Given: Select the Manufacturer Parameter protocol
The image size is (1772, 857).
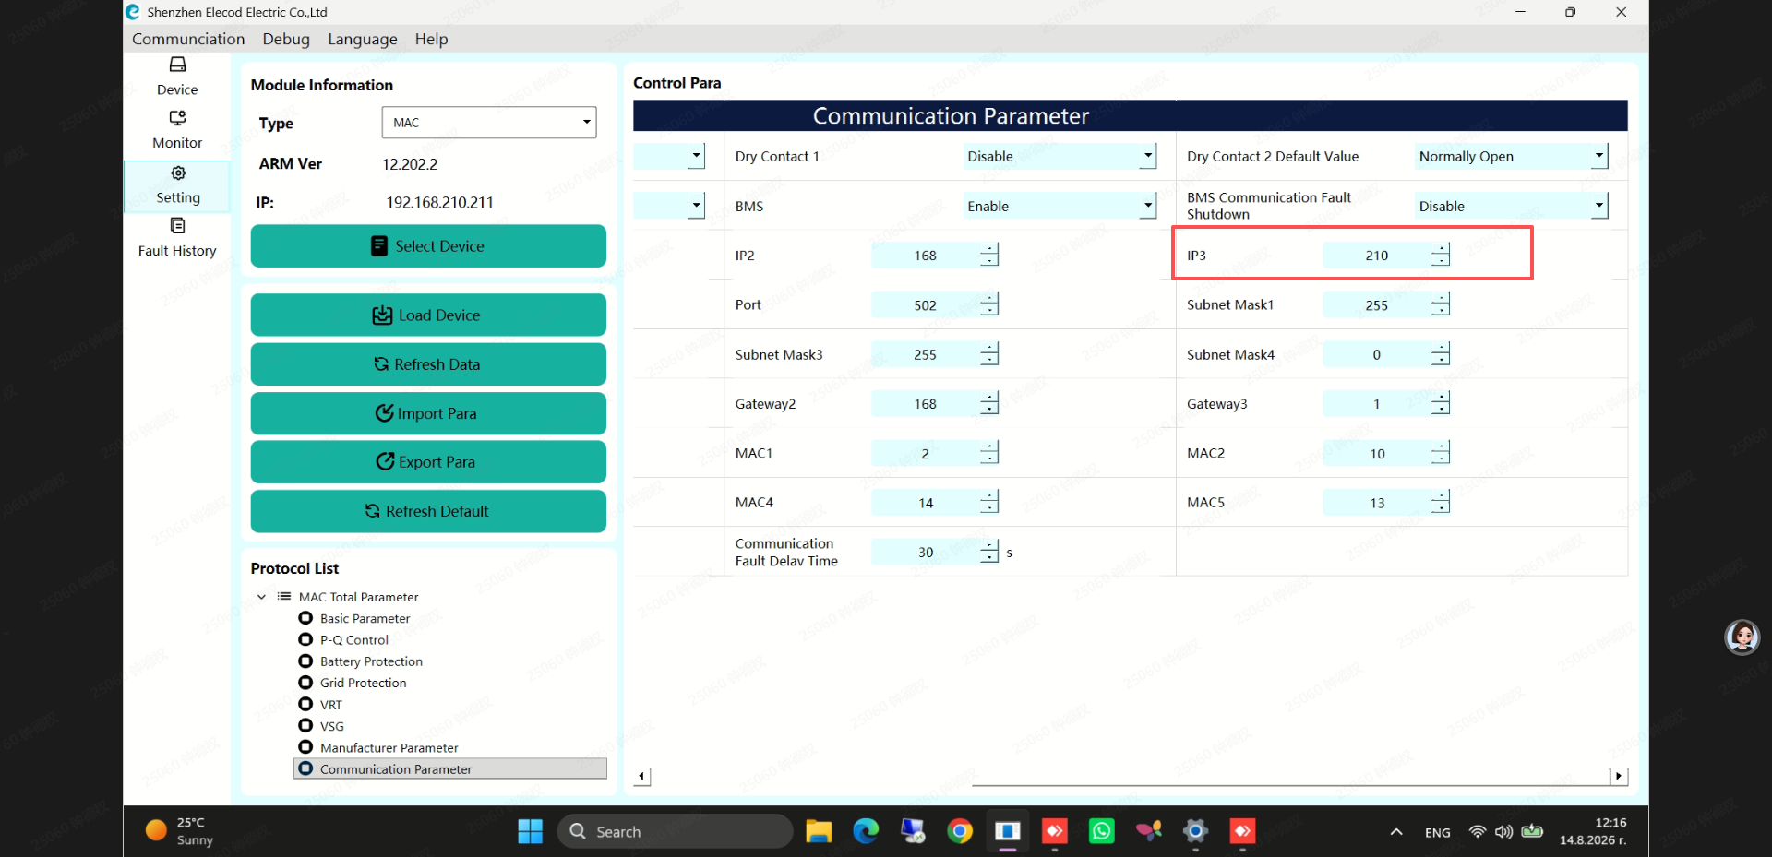Looking at the screenshot, I should (389, 747).
